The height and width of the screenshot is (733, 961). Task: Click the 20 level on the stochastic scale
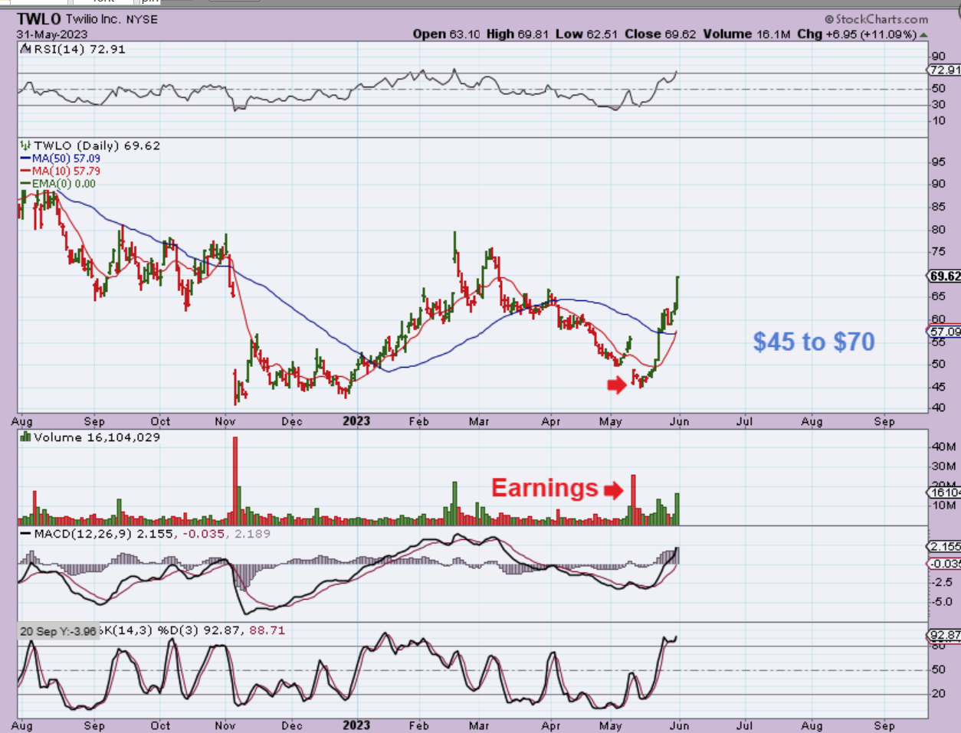(x=939, y=694)
